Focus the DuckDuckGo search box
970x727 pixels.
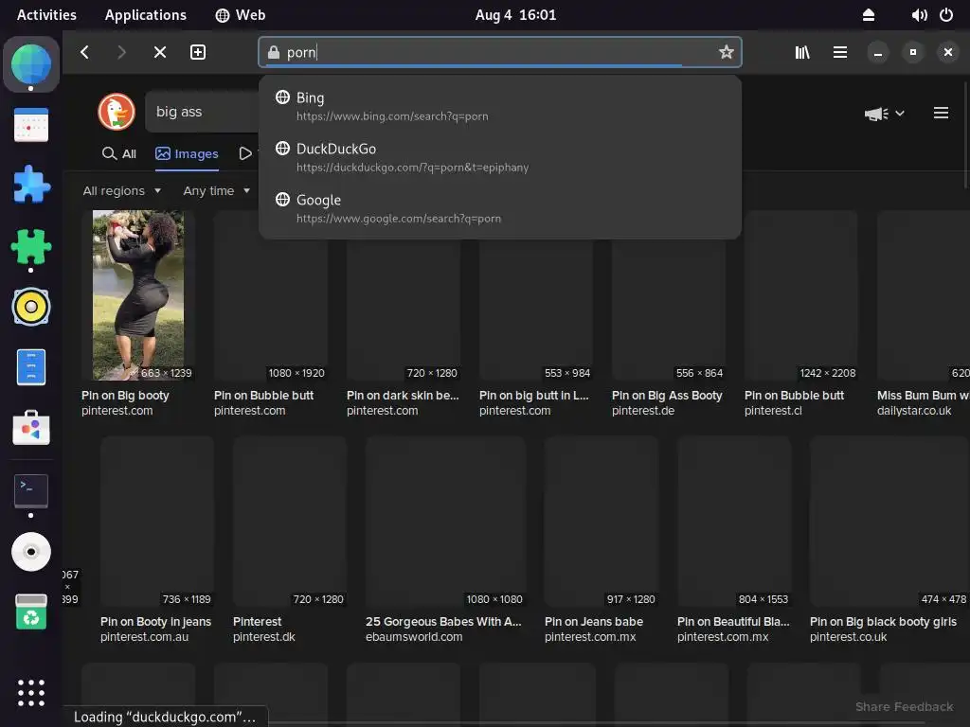[203, 112]
